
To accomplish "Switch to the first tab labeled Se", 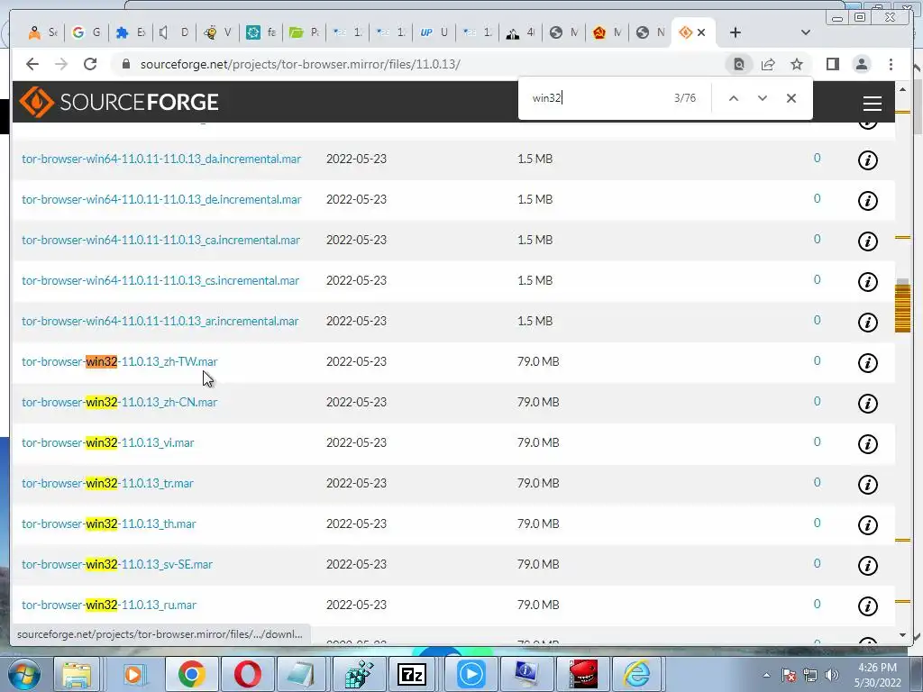I will pyautogui.click(x=42, y=32).
